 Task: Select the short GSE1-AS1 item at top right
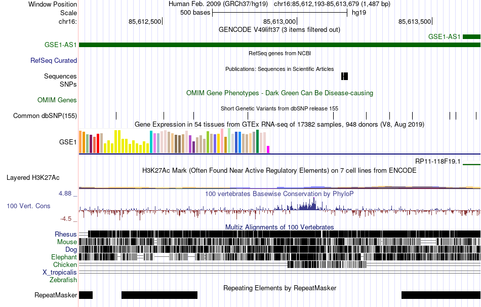[471, 37]
